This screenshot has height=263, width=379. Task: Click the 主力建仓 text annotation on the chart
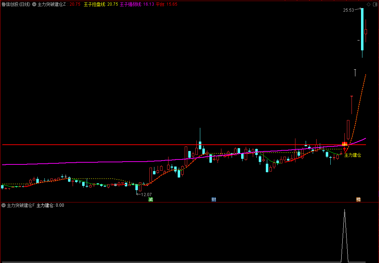pyautogui.click(x=353, y=155)
